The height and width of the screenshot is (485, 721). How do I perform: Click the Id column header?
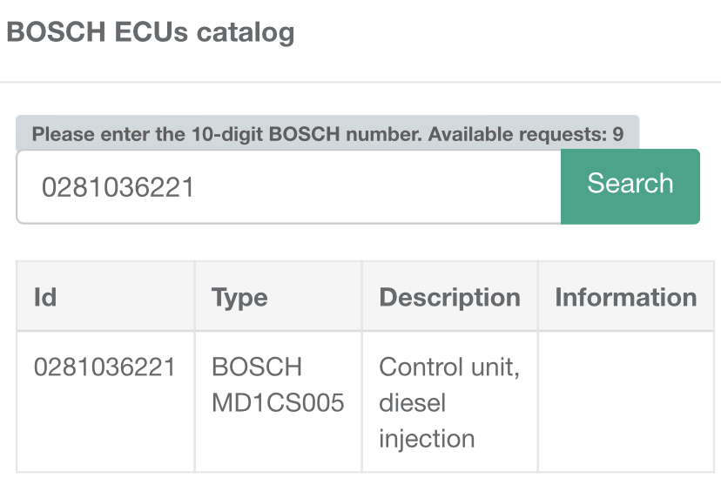45,297
